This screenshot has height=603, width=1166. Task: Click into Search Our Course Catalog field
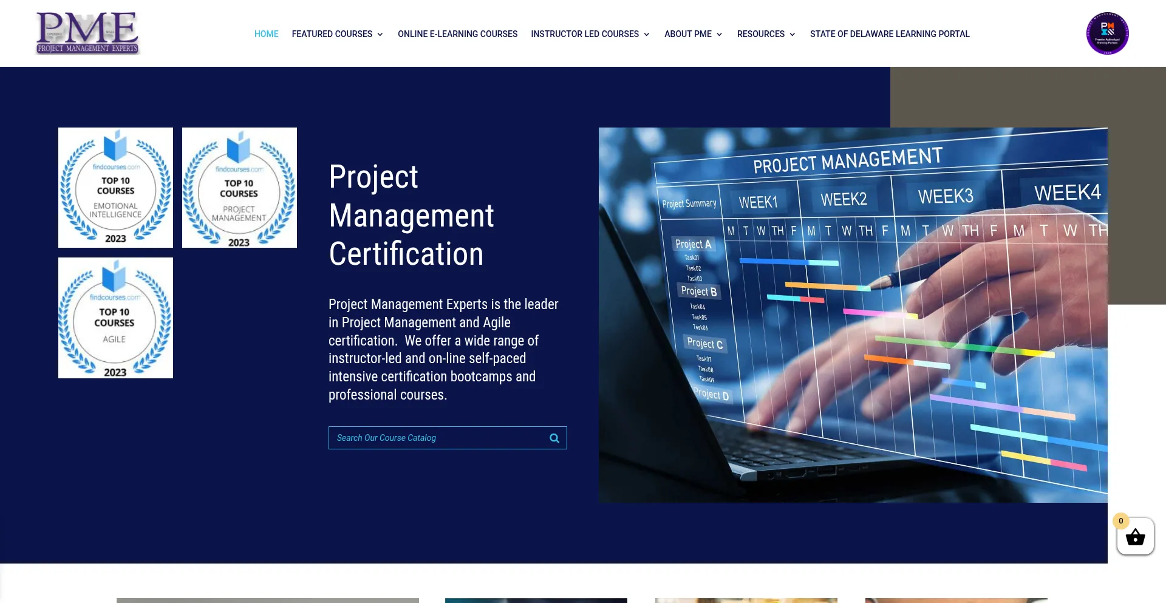pyautogui.click(x=437, y=438)
